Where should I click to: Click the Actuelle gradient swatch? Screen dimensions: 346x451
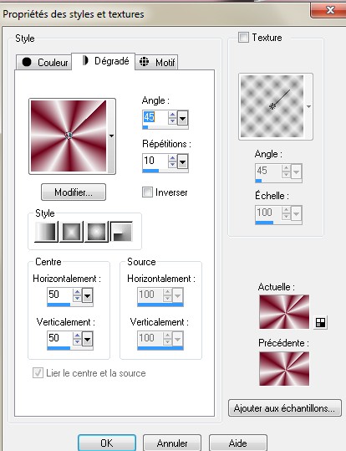[284, 312]
